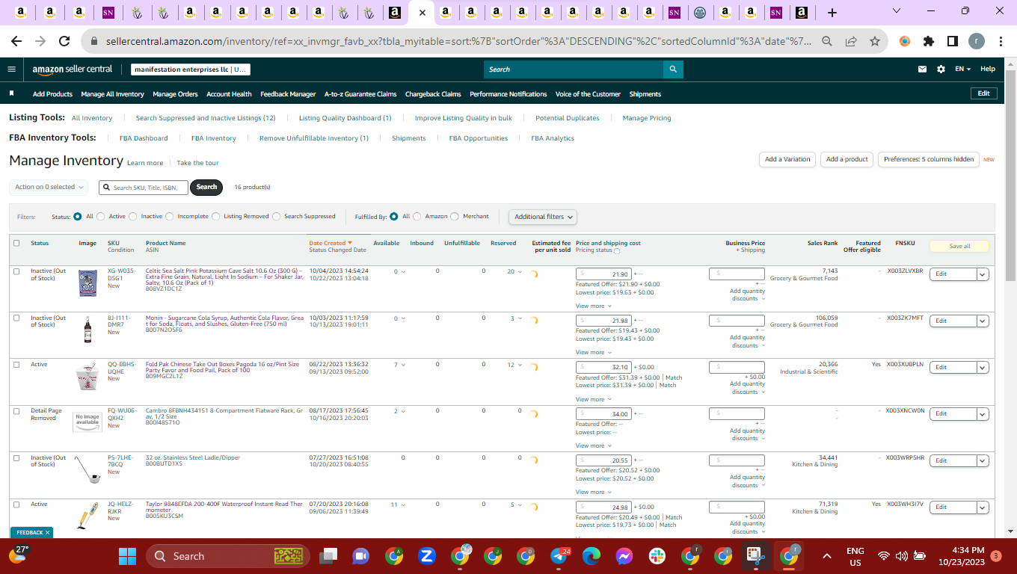Tick the select-all checkbox in table header

pos(16,243)
